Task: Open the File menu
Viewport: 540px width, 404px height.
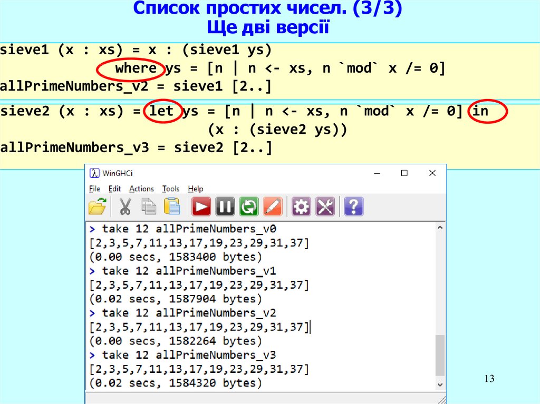Action: (94, 189)
